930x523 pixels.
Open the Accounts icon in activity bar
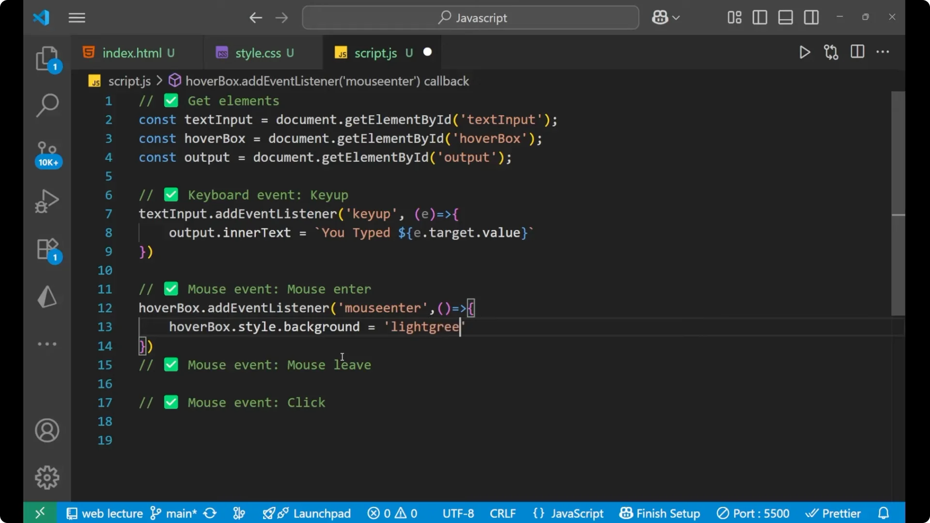pos(47,431)
